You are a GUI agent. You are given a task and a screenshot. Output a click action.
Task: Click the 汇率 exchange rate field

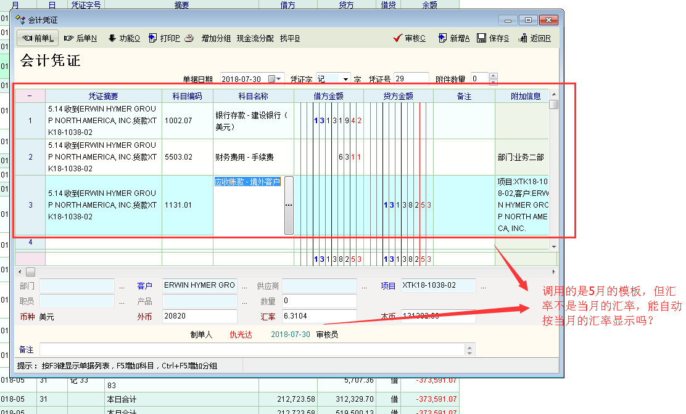[318, 316]
